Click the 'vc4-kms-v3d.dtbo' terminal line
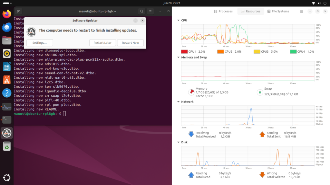The image size is (330, 185). 47,69
